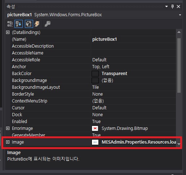Screen dimensions: 186x175
Task: Show the Properties page icon
Action: coord(29,24)
